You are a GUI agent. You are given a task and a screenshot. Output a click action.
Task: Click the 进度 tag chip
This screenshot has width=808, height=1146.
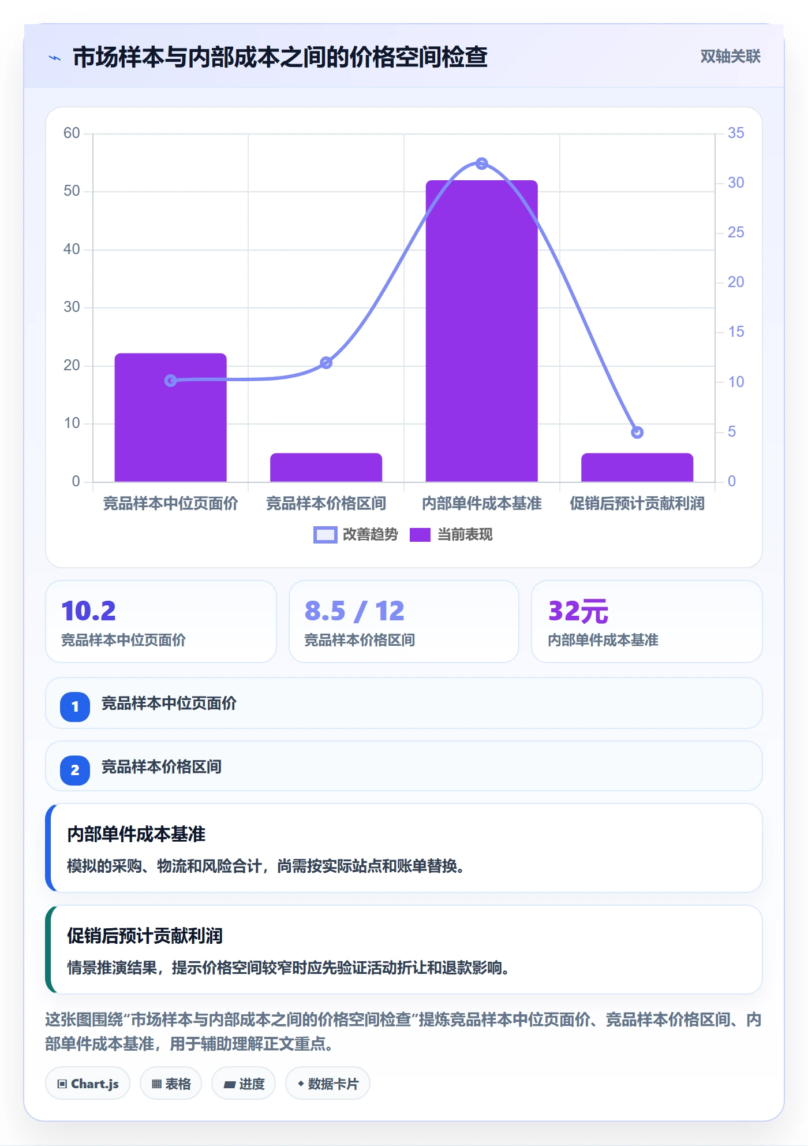click(244, 1084)
